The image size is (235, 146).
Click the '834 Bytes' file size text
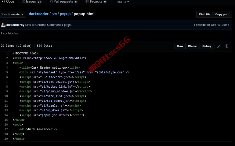coord(44,46)
